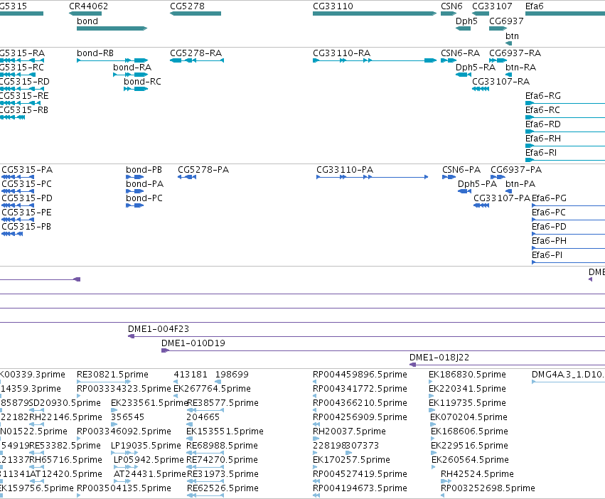This screenshot has width=605, height=499.
Task: Select the CG33110-PA protein line
Action: [373, 177]
